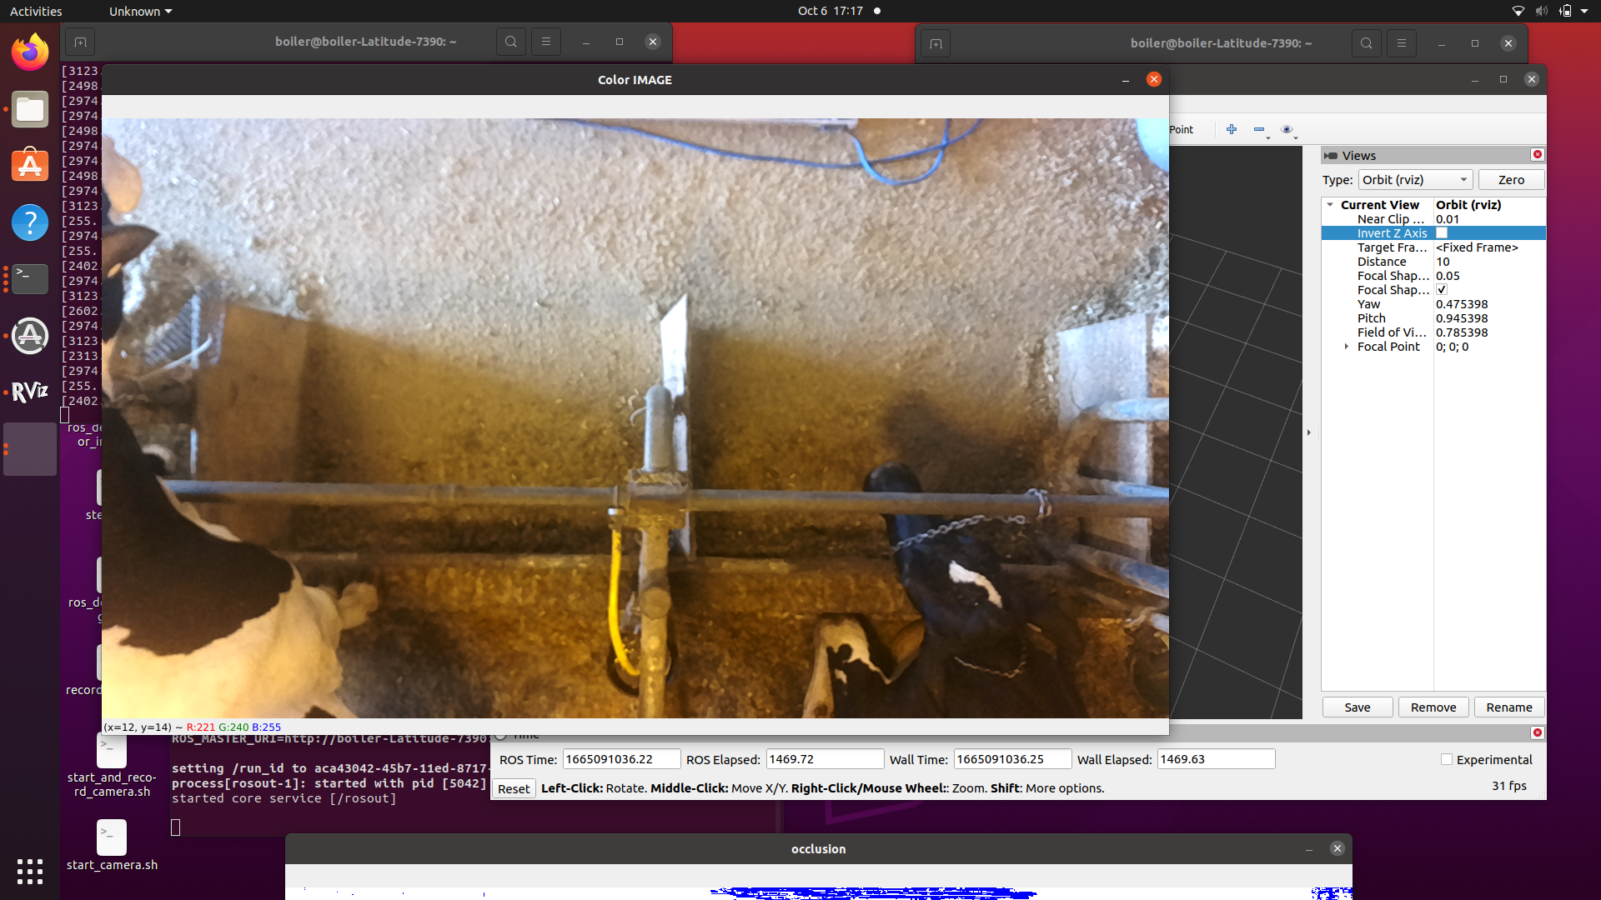Uncheck the Focal Shape Fixed Size checkbox
Viewport: 1601px width, 900px height.
1442,290
